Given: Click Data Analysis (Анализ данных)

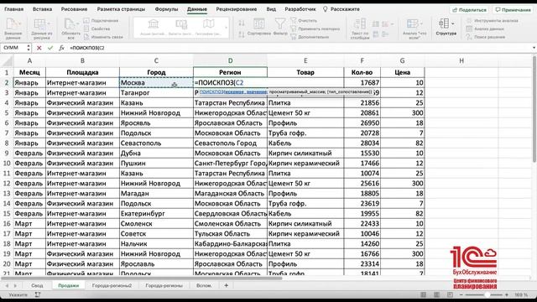Looking at the screenshot, I should 485,29.
